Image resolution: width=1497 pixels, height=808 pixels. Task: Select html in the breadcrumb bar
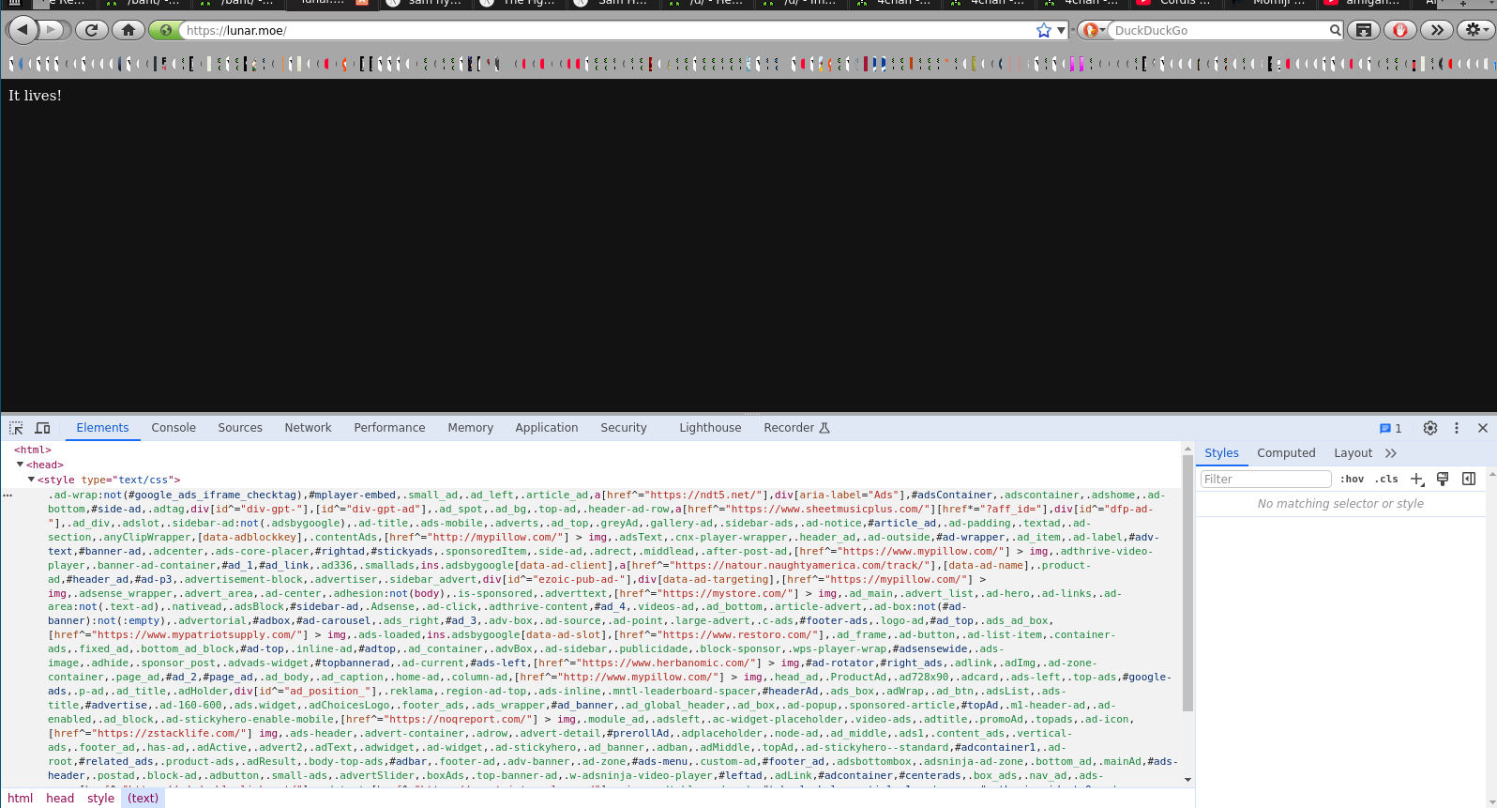click(20, 799)
